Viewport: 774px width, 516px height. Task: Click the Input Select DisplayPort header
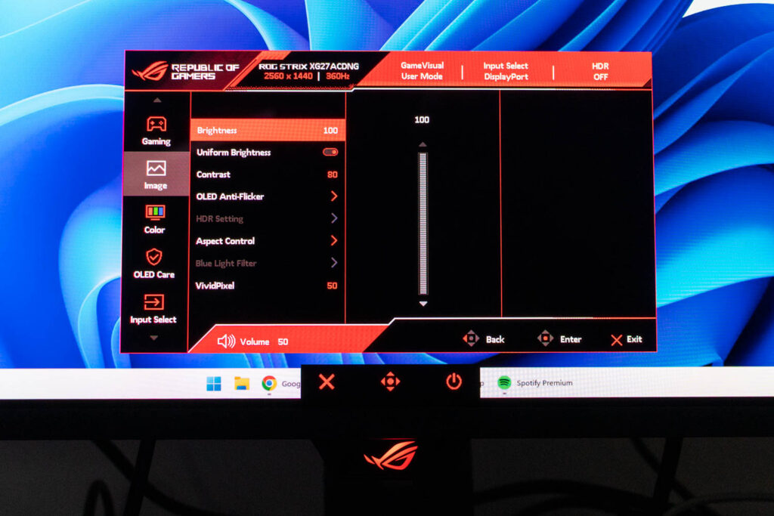506,71
